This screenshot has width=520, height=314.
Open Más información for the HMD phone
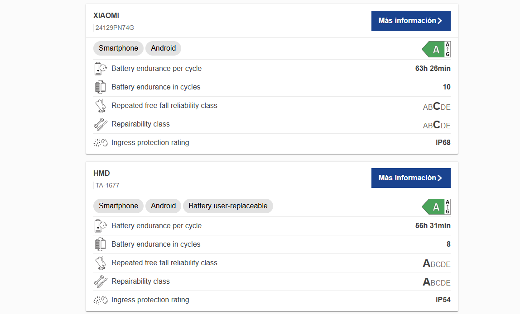[411, 178]
